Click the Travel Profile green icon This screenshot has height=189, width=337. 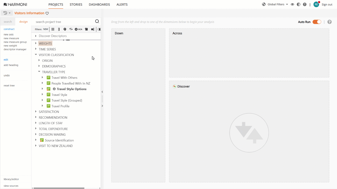48,106
